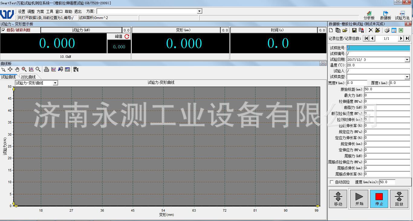413x221 pixels.
Task: Open the 工具 menu
Action: click(50, 12)
